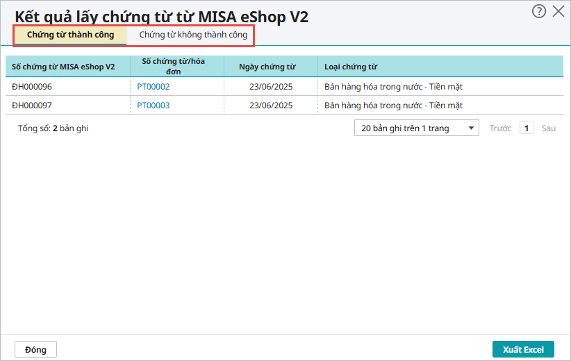The width and height of the screenshot is (571, 361).
Task: Open the Chứng từ không thành công tab
Action: pos(192,35)
